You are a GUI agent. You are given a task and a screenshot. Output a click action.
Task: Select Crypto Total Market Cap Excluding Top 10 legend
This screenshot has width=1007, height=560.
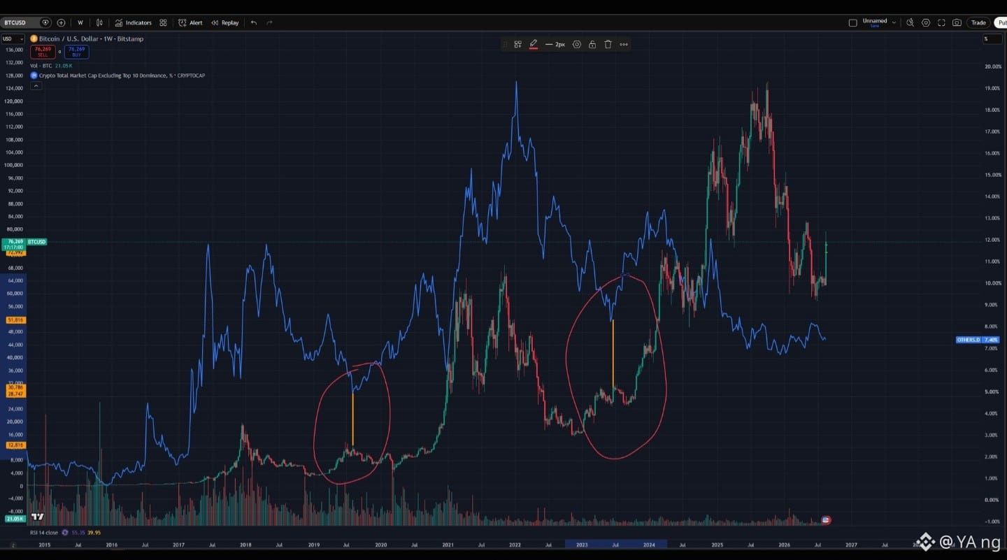[x=117, y=76]
